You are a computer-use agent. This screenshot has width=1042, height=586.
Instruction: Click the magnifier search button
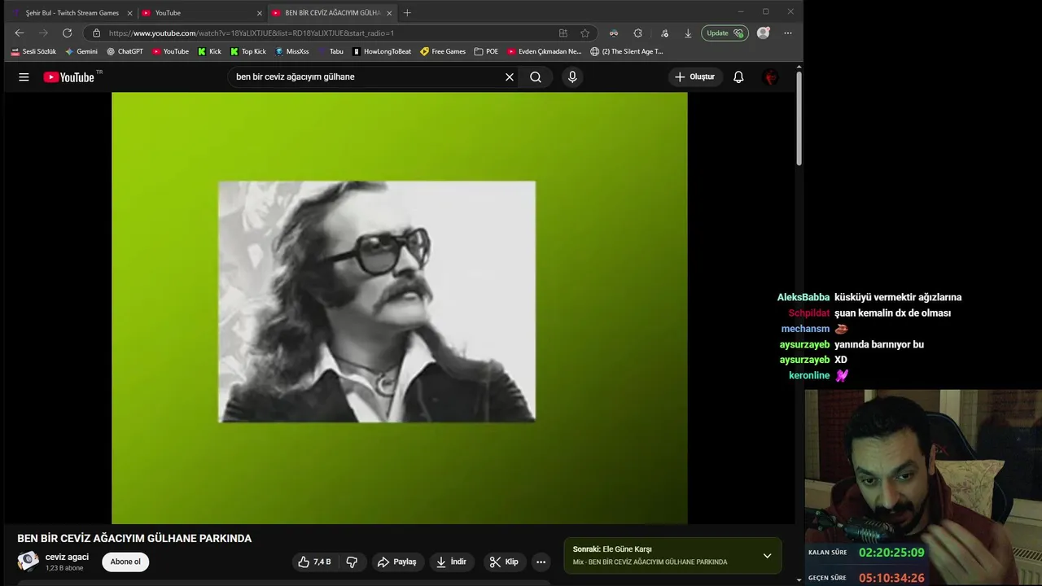536,77
